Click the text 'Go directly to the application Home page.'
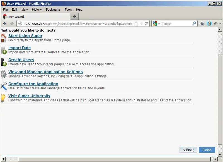The width and height of the screenshot is (223, 162). tap(40, 40)
